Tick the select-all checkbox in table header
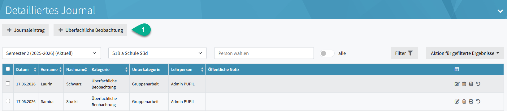Screen dimensions: 507x111 [x=8, y=69]
